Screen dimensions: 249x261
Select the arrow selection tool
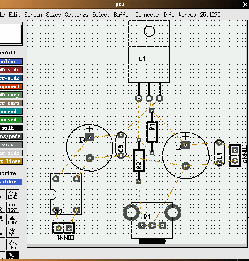pyautogui.click(x=12, y=255)
